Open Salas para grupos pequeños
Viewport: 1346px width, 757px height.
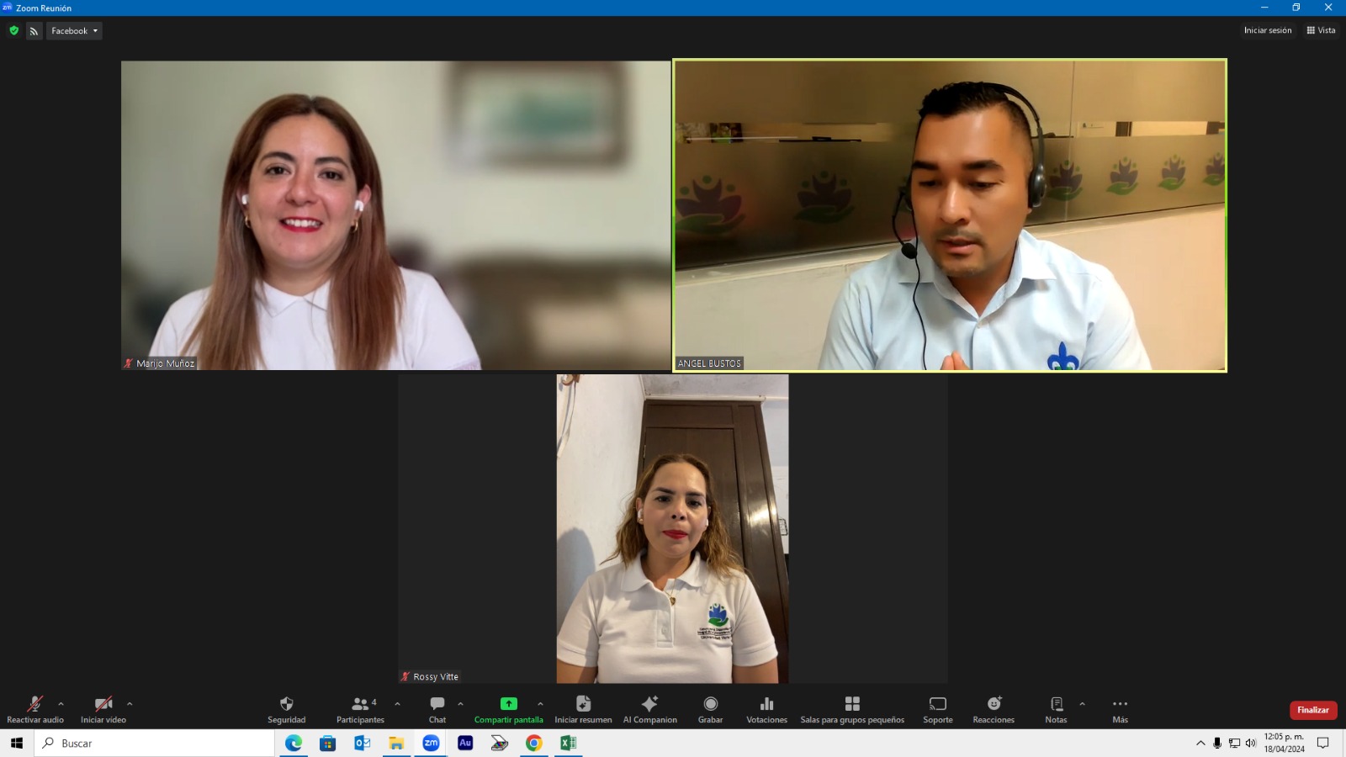point(852,704)
